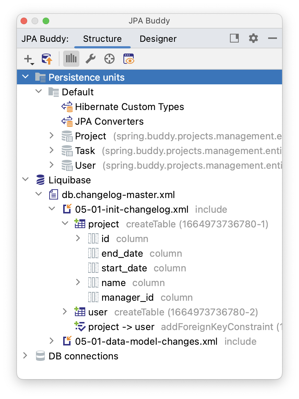Select the Persistence units row
Screen dimensions: 299x399
click(149, 77)
